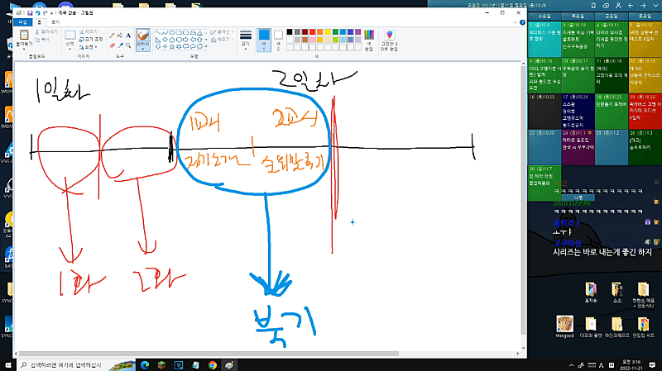Select the Pencil tool
This screenshot has height=371, width=662.
(x=112, y=36)
